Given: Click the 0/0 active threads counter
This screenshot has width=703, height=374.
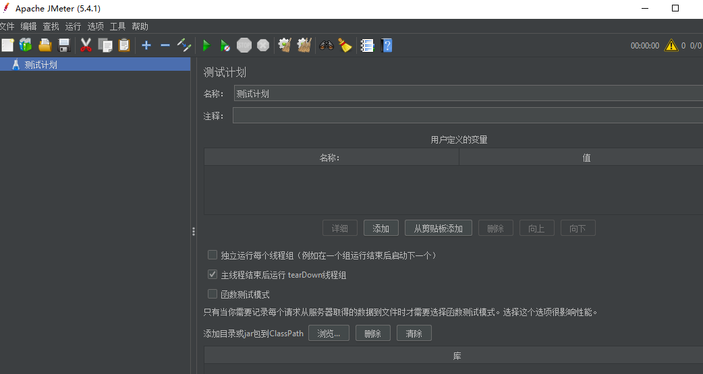Looking at the screenshot, I should (x=696, y=46).
